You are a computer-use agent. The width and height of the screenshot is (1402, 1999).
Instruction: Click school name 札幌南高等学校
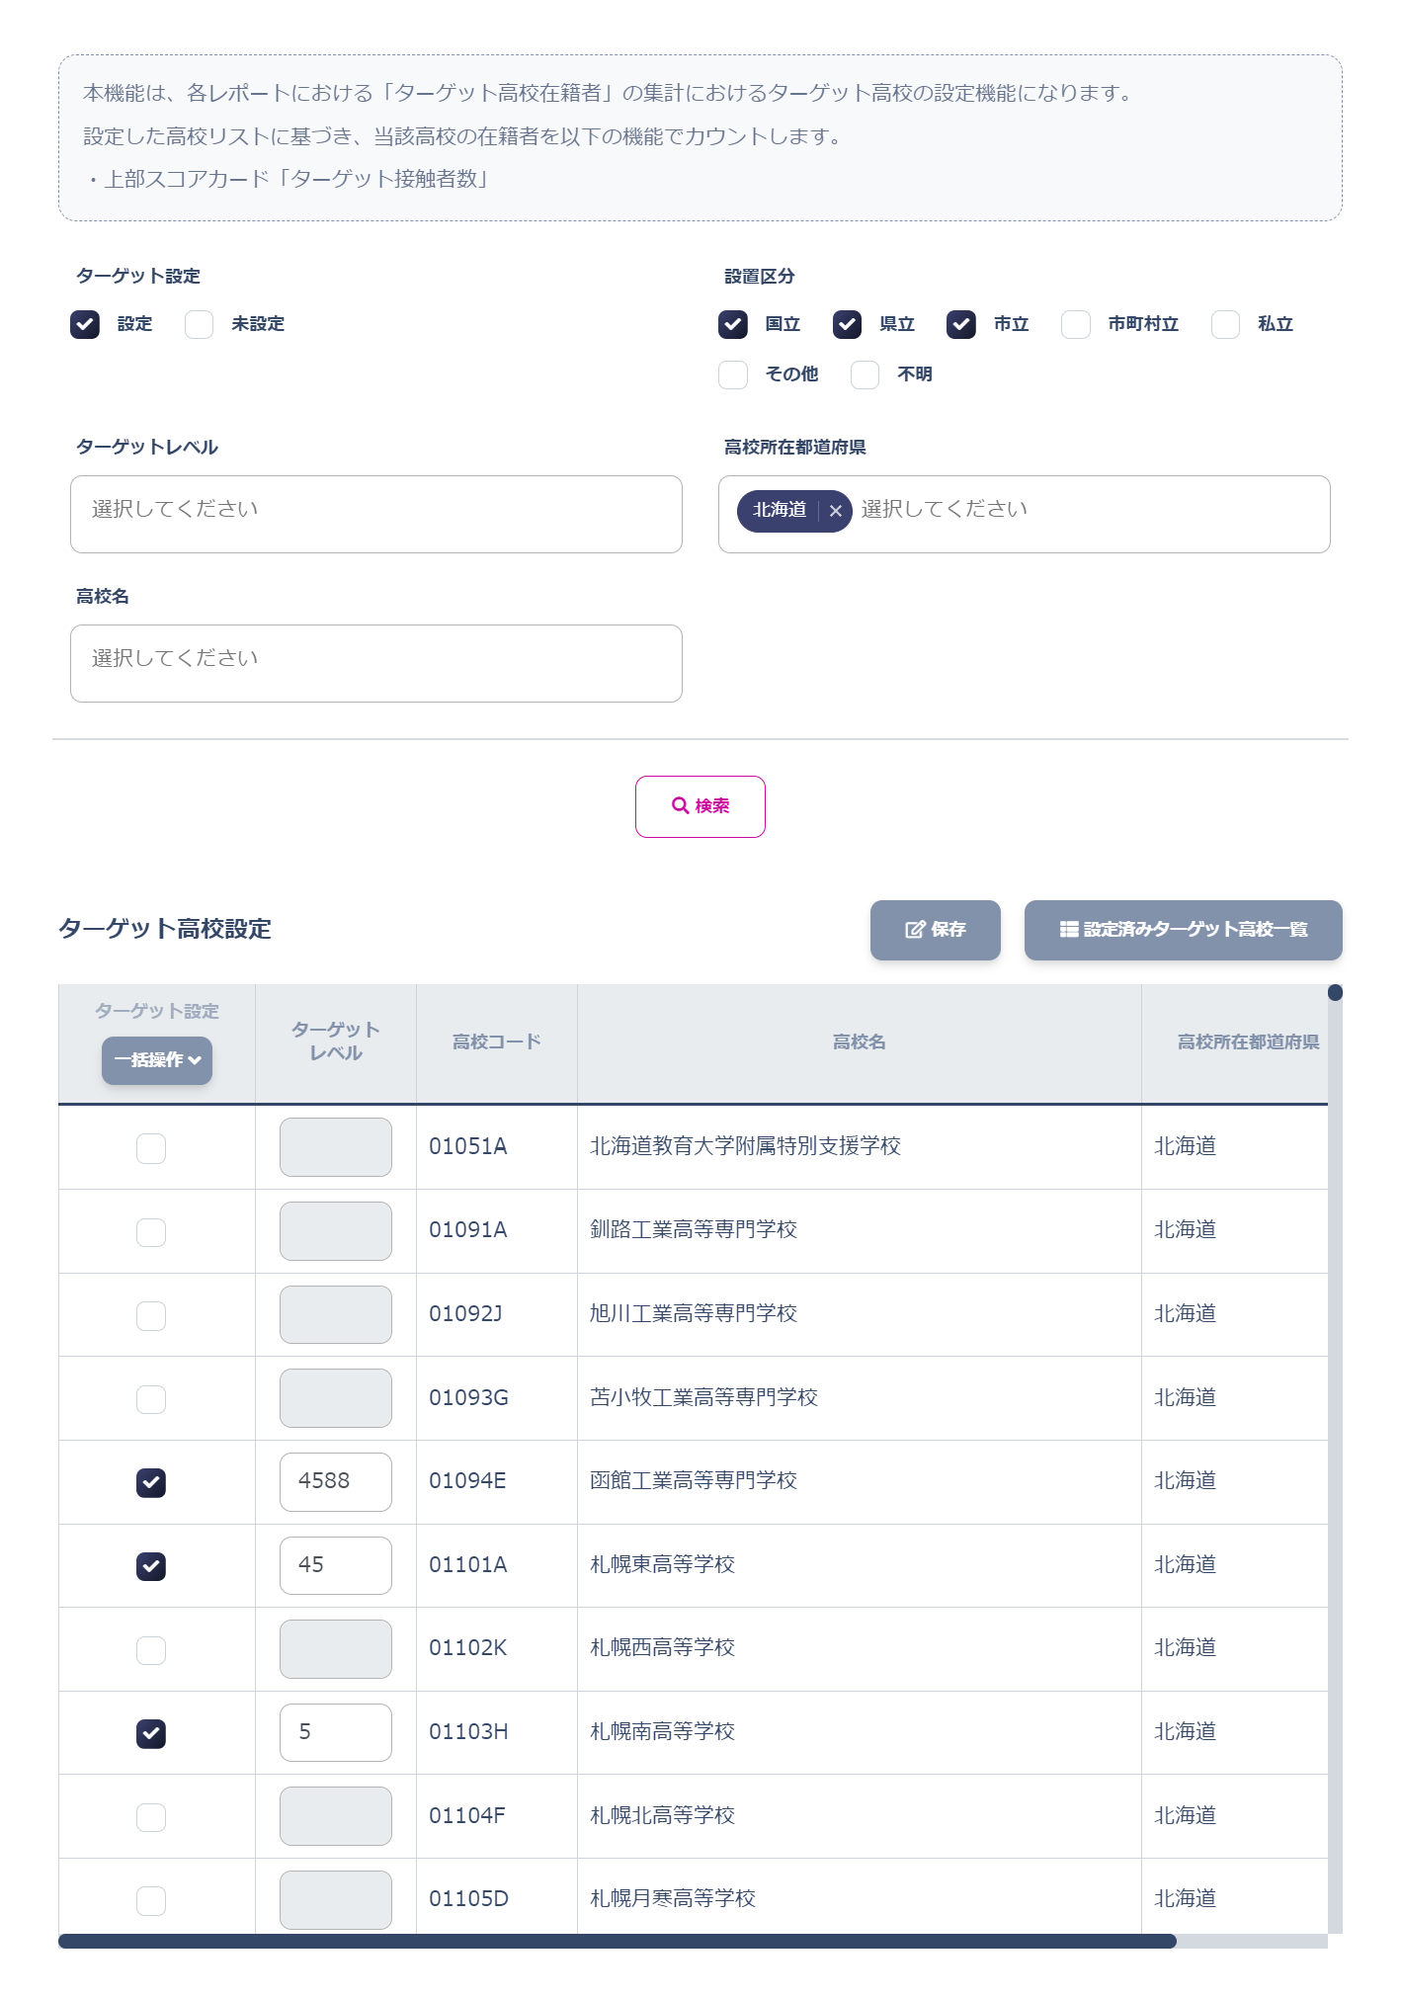tap(662, 1731)
